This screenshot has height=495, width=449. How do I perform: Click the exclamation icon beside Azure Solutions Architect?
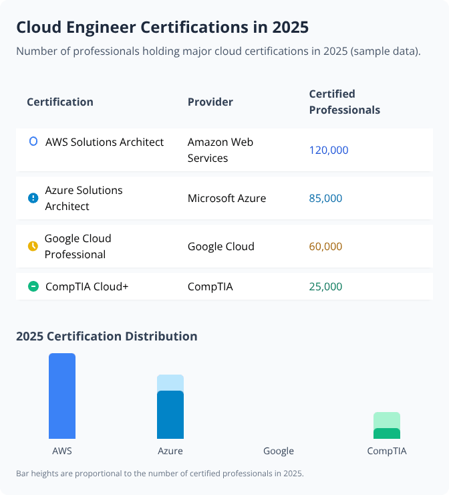33,198
